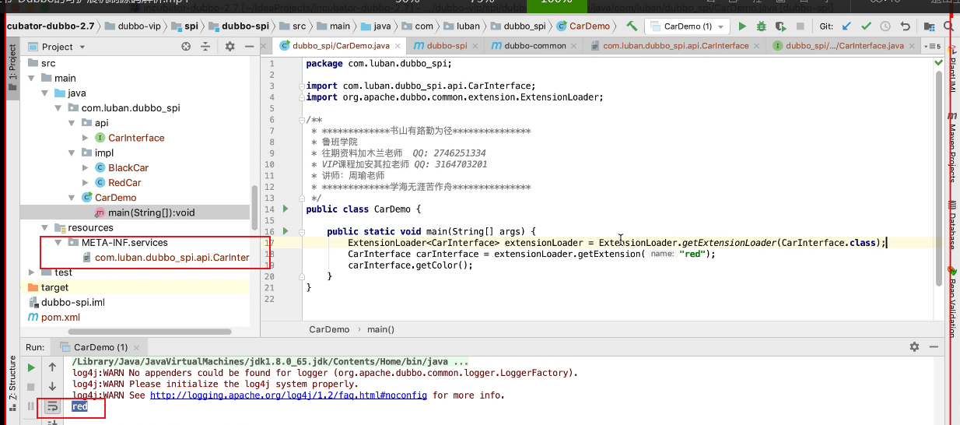Toggle soft-wrap in the Run console
This screenshot has width=960, height=425.
coord(52,406)
